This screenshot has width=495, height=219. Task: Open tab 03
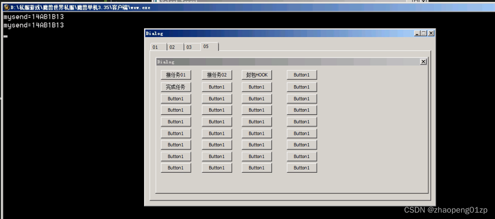click(x=192, y=47)
